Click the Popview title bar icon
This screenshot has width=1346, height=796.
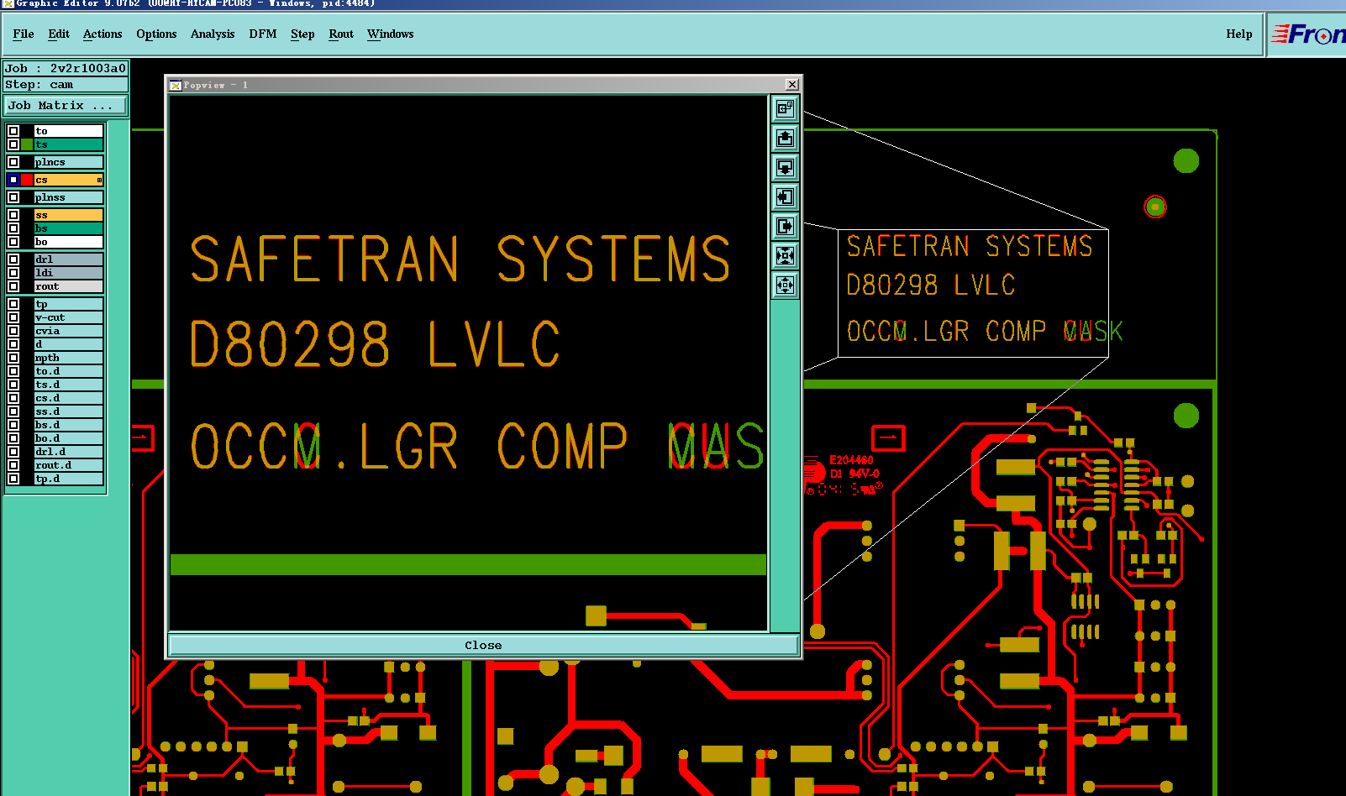[x=176, y=85]
